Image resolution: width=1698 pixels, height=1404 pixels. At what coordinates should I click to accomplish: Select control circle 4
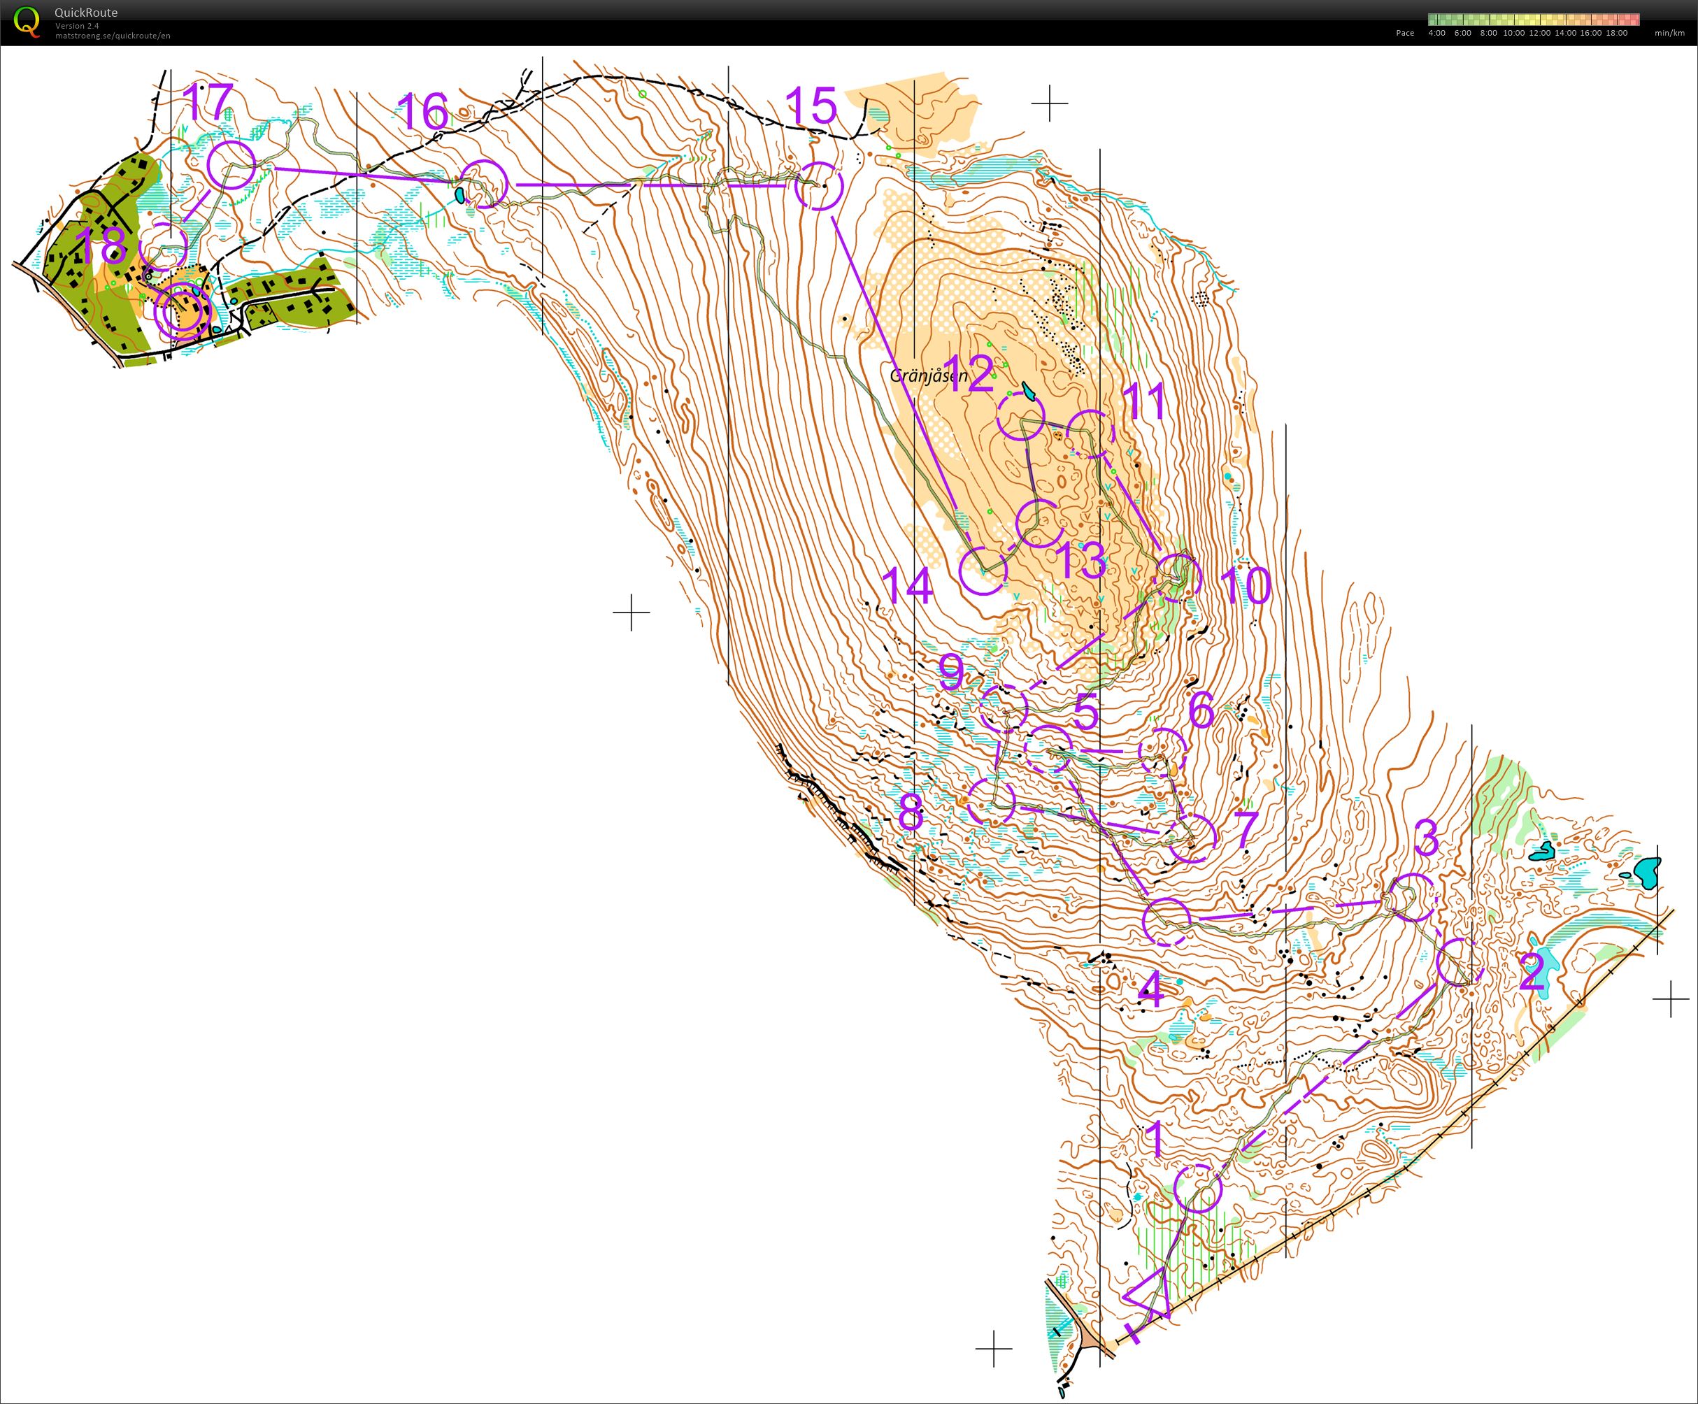coord(1167,922)
